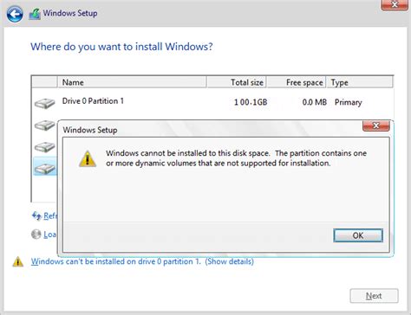411x315 pixels.
Task: Click the blue back arrow button
Action: 15,14
